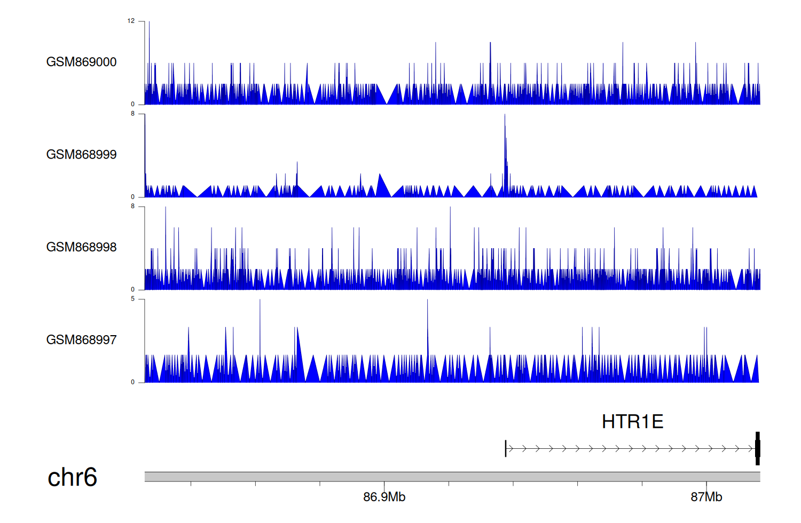Viewport: 801px width, 523px height.
Task: Click the 86.9Mb axis tick label
Action: click(384, 497)
